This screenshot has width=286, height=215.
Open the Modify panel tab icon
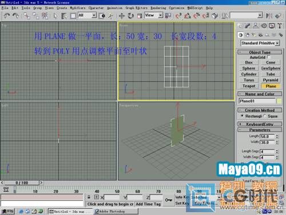point(248,26)
